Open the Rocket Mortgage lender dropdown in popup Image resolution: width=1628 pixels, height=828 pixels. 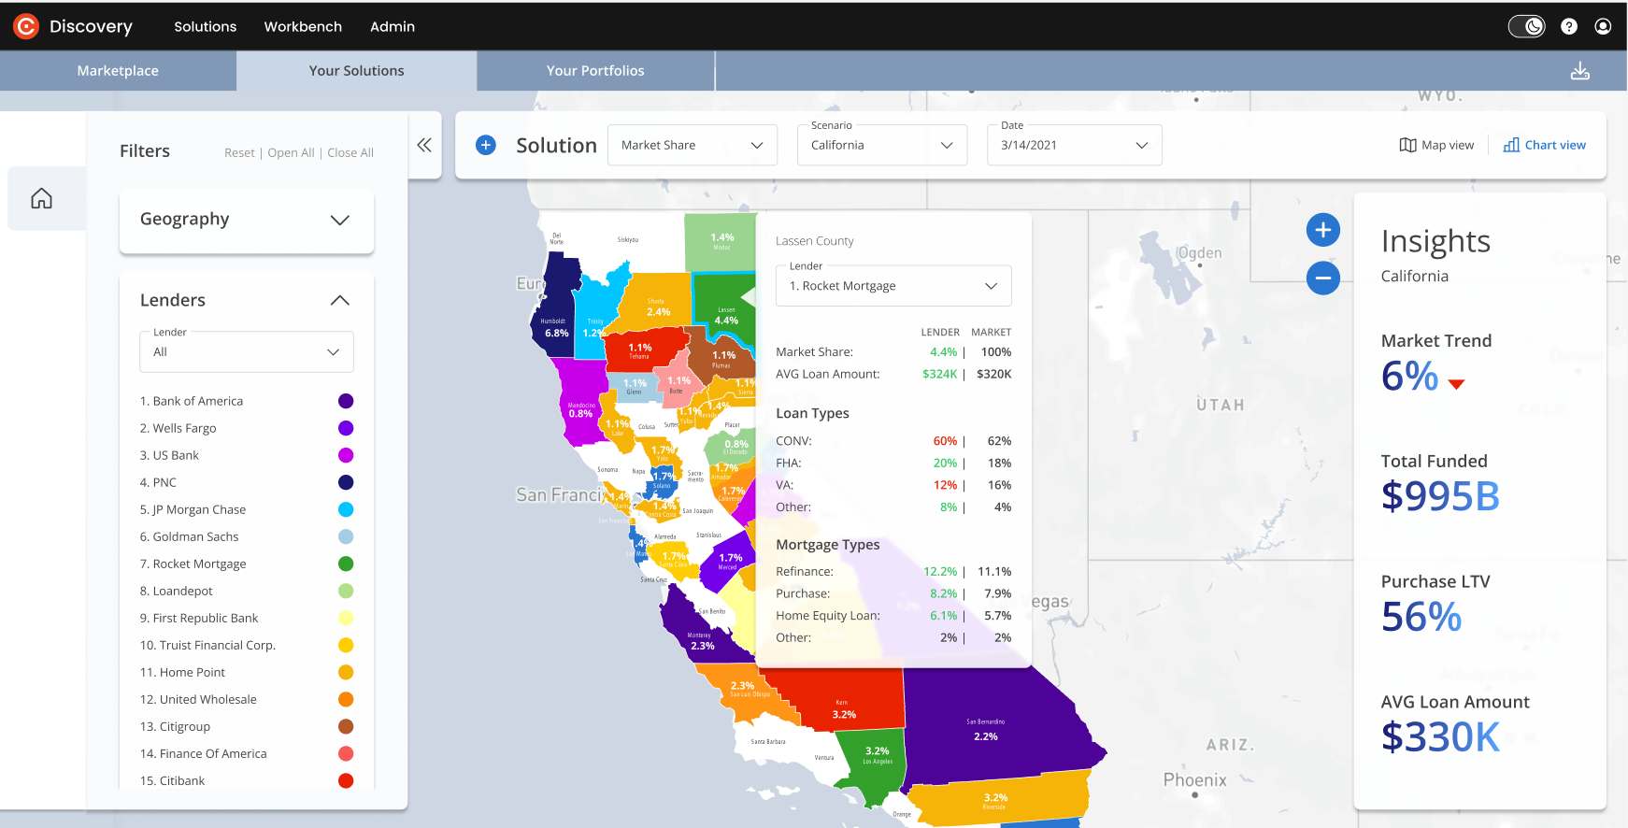click(893, 286)
